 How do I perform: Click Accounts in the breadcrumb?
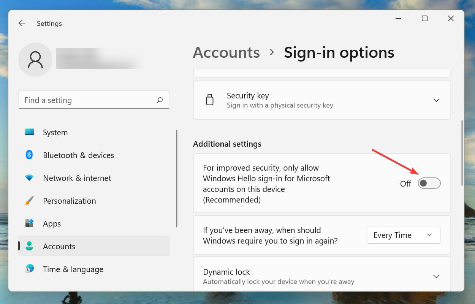[x=226, y=52]
